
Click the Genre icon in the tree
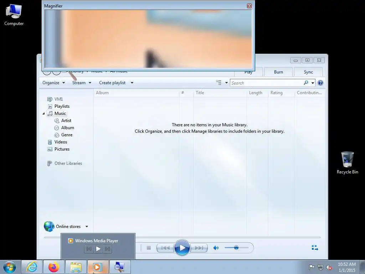click(57, 135)
